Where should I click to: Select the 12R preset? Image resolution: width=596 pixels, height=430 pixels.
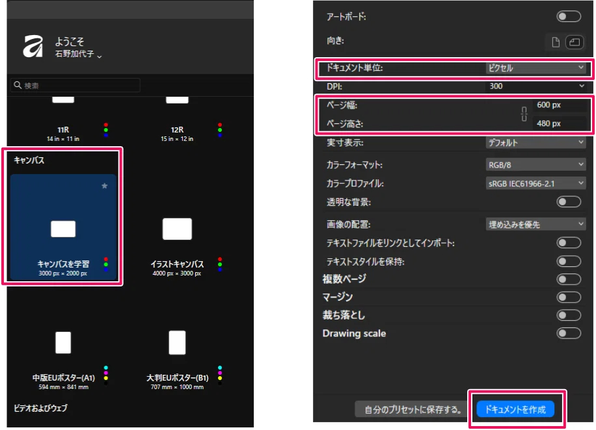177,119
